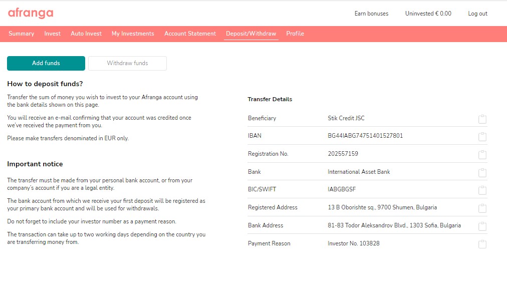Open the Earn bonuses link
Image resolution: width=507 pixels, height=289 pixels.
371,14
